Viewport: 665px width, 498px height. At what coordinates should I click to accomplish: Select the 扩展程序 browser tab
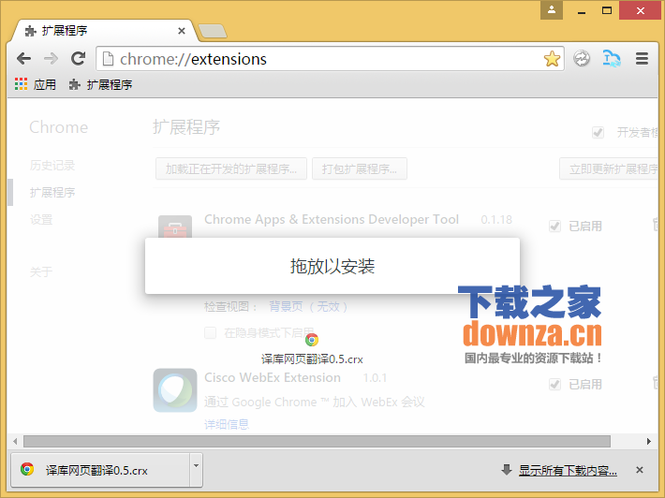click(x=103, y=31)
